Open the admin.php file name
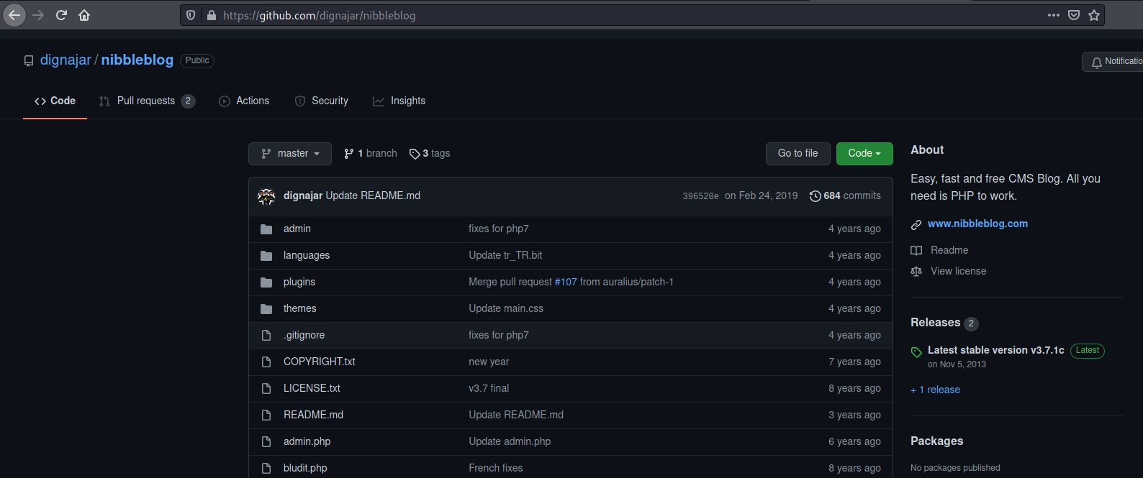 tap(307, 442)
